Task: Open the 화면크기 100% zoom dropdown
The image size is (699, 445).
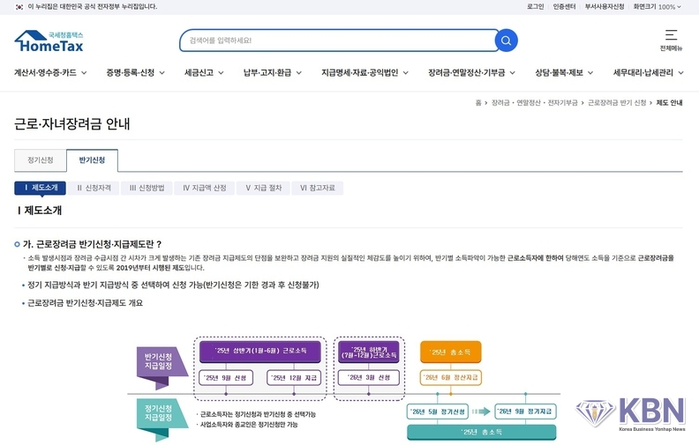Action: pos(657,6)
